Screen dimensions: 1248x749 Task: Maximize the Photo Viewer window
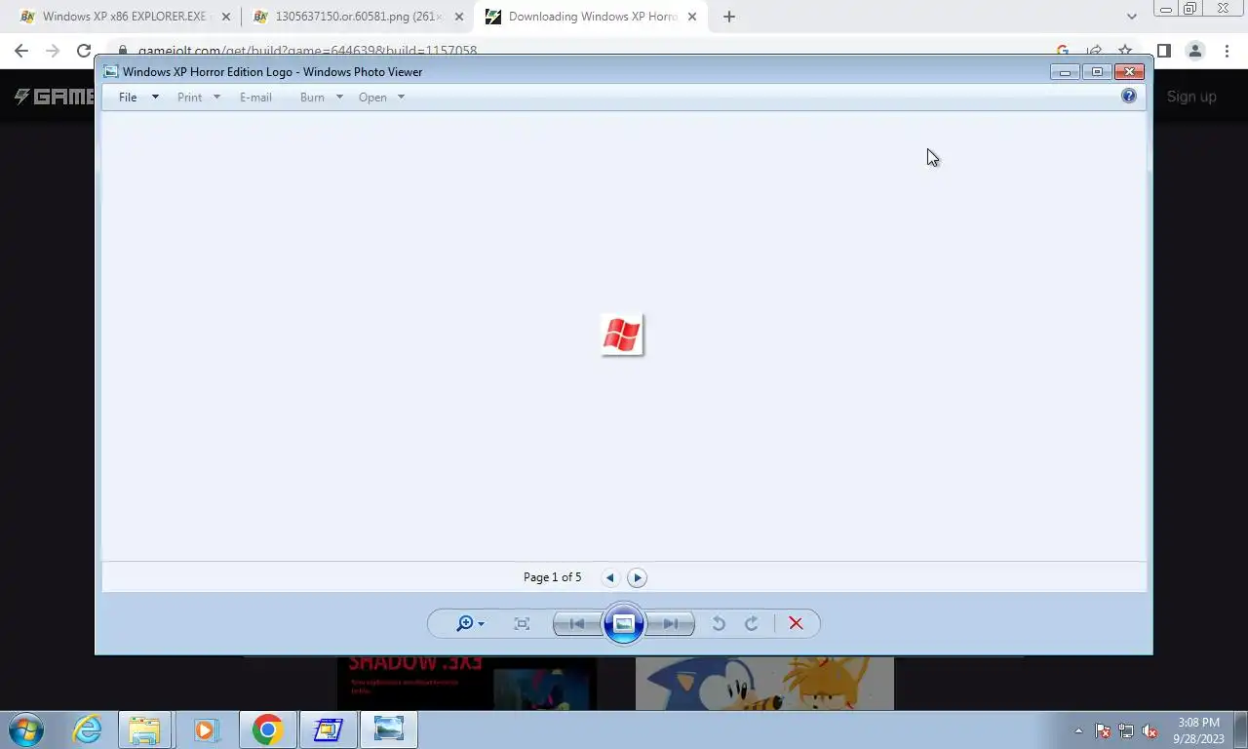coord(1097,71)
